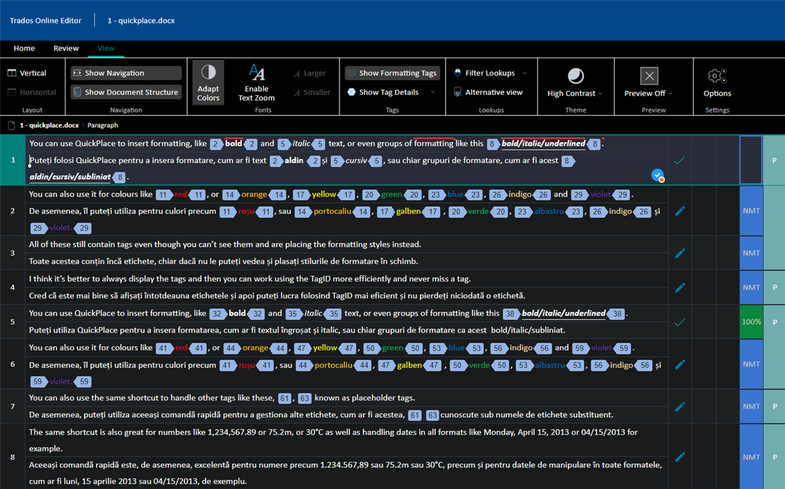Click the segment 1 target text starting 'Puteți folosi QuickPlace'
This screenshot has height=489, width=785.
click(348, 168)
